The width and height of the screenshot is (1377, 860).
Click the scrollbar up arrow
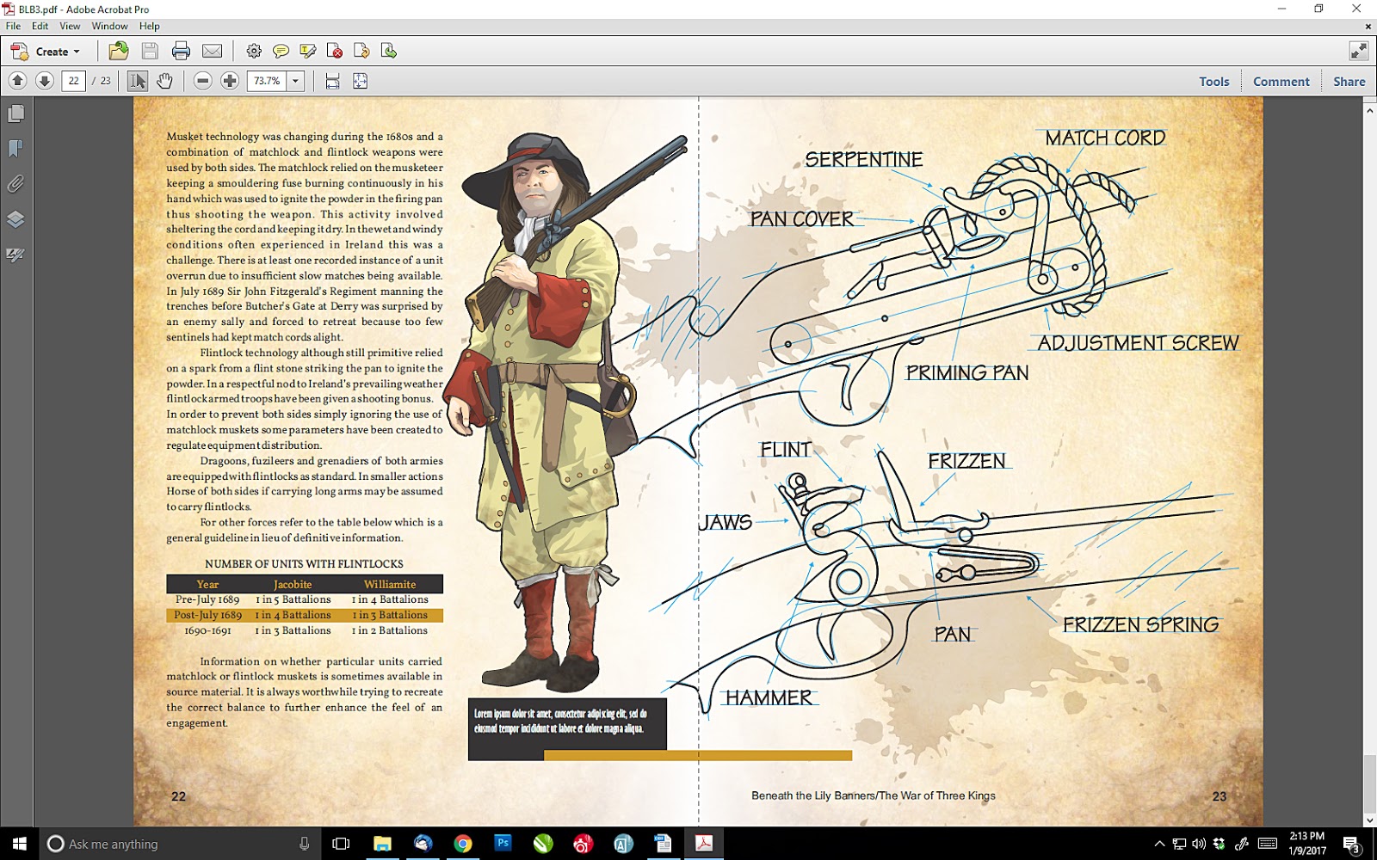click(x=1369, y=110)
